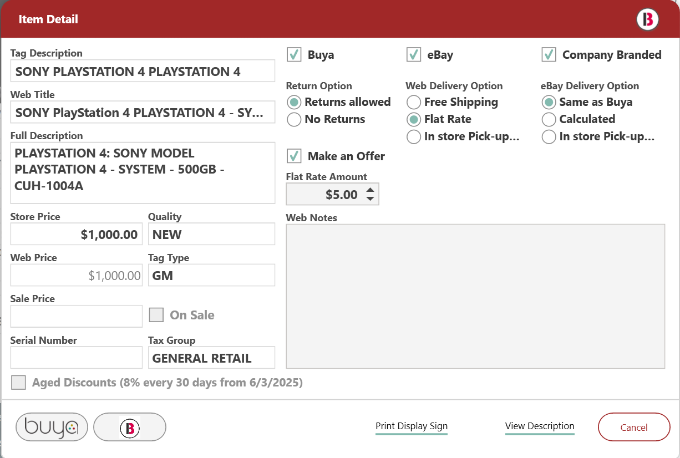The image size is (680, 458).
Task: Click into the Full Description text box
Action: tap(143, 173)
